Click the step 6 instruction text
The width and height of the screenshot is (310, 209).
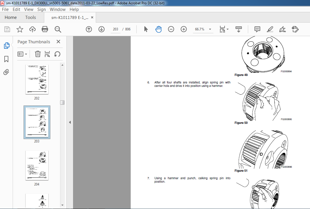tap(192, 84)
